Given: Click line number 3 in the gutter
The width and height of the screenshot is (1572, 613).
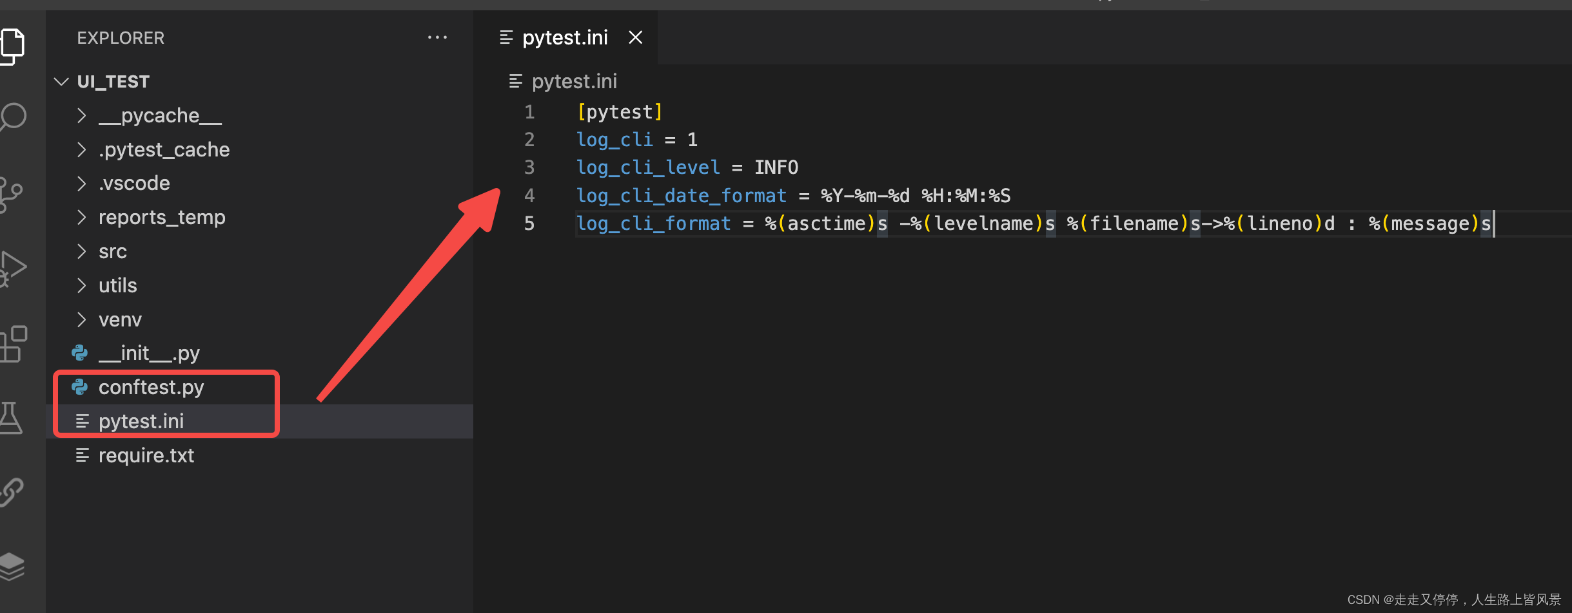Looking at the screenshot, I should [529, 167].
